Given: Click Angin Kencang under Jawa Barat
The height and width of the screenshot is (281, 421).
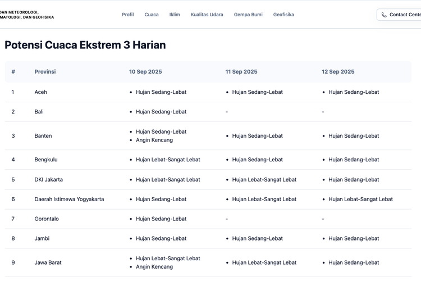Looking at the screenshot, I should 154,267.
